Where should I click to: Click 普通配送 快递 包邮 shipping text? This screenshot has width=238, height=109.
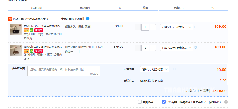[152, 81]
